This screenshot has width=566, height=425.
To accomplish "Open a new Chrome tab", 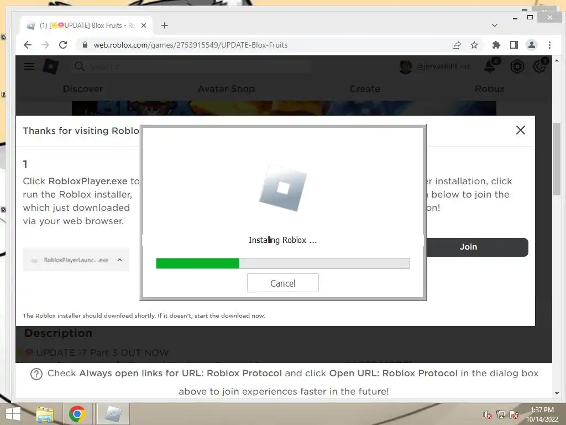I will point(165,25).
